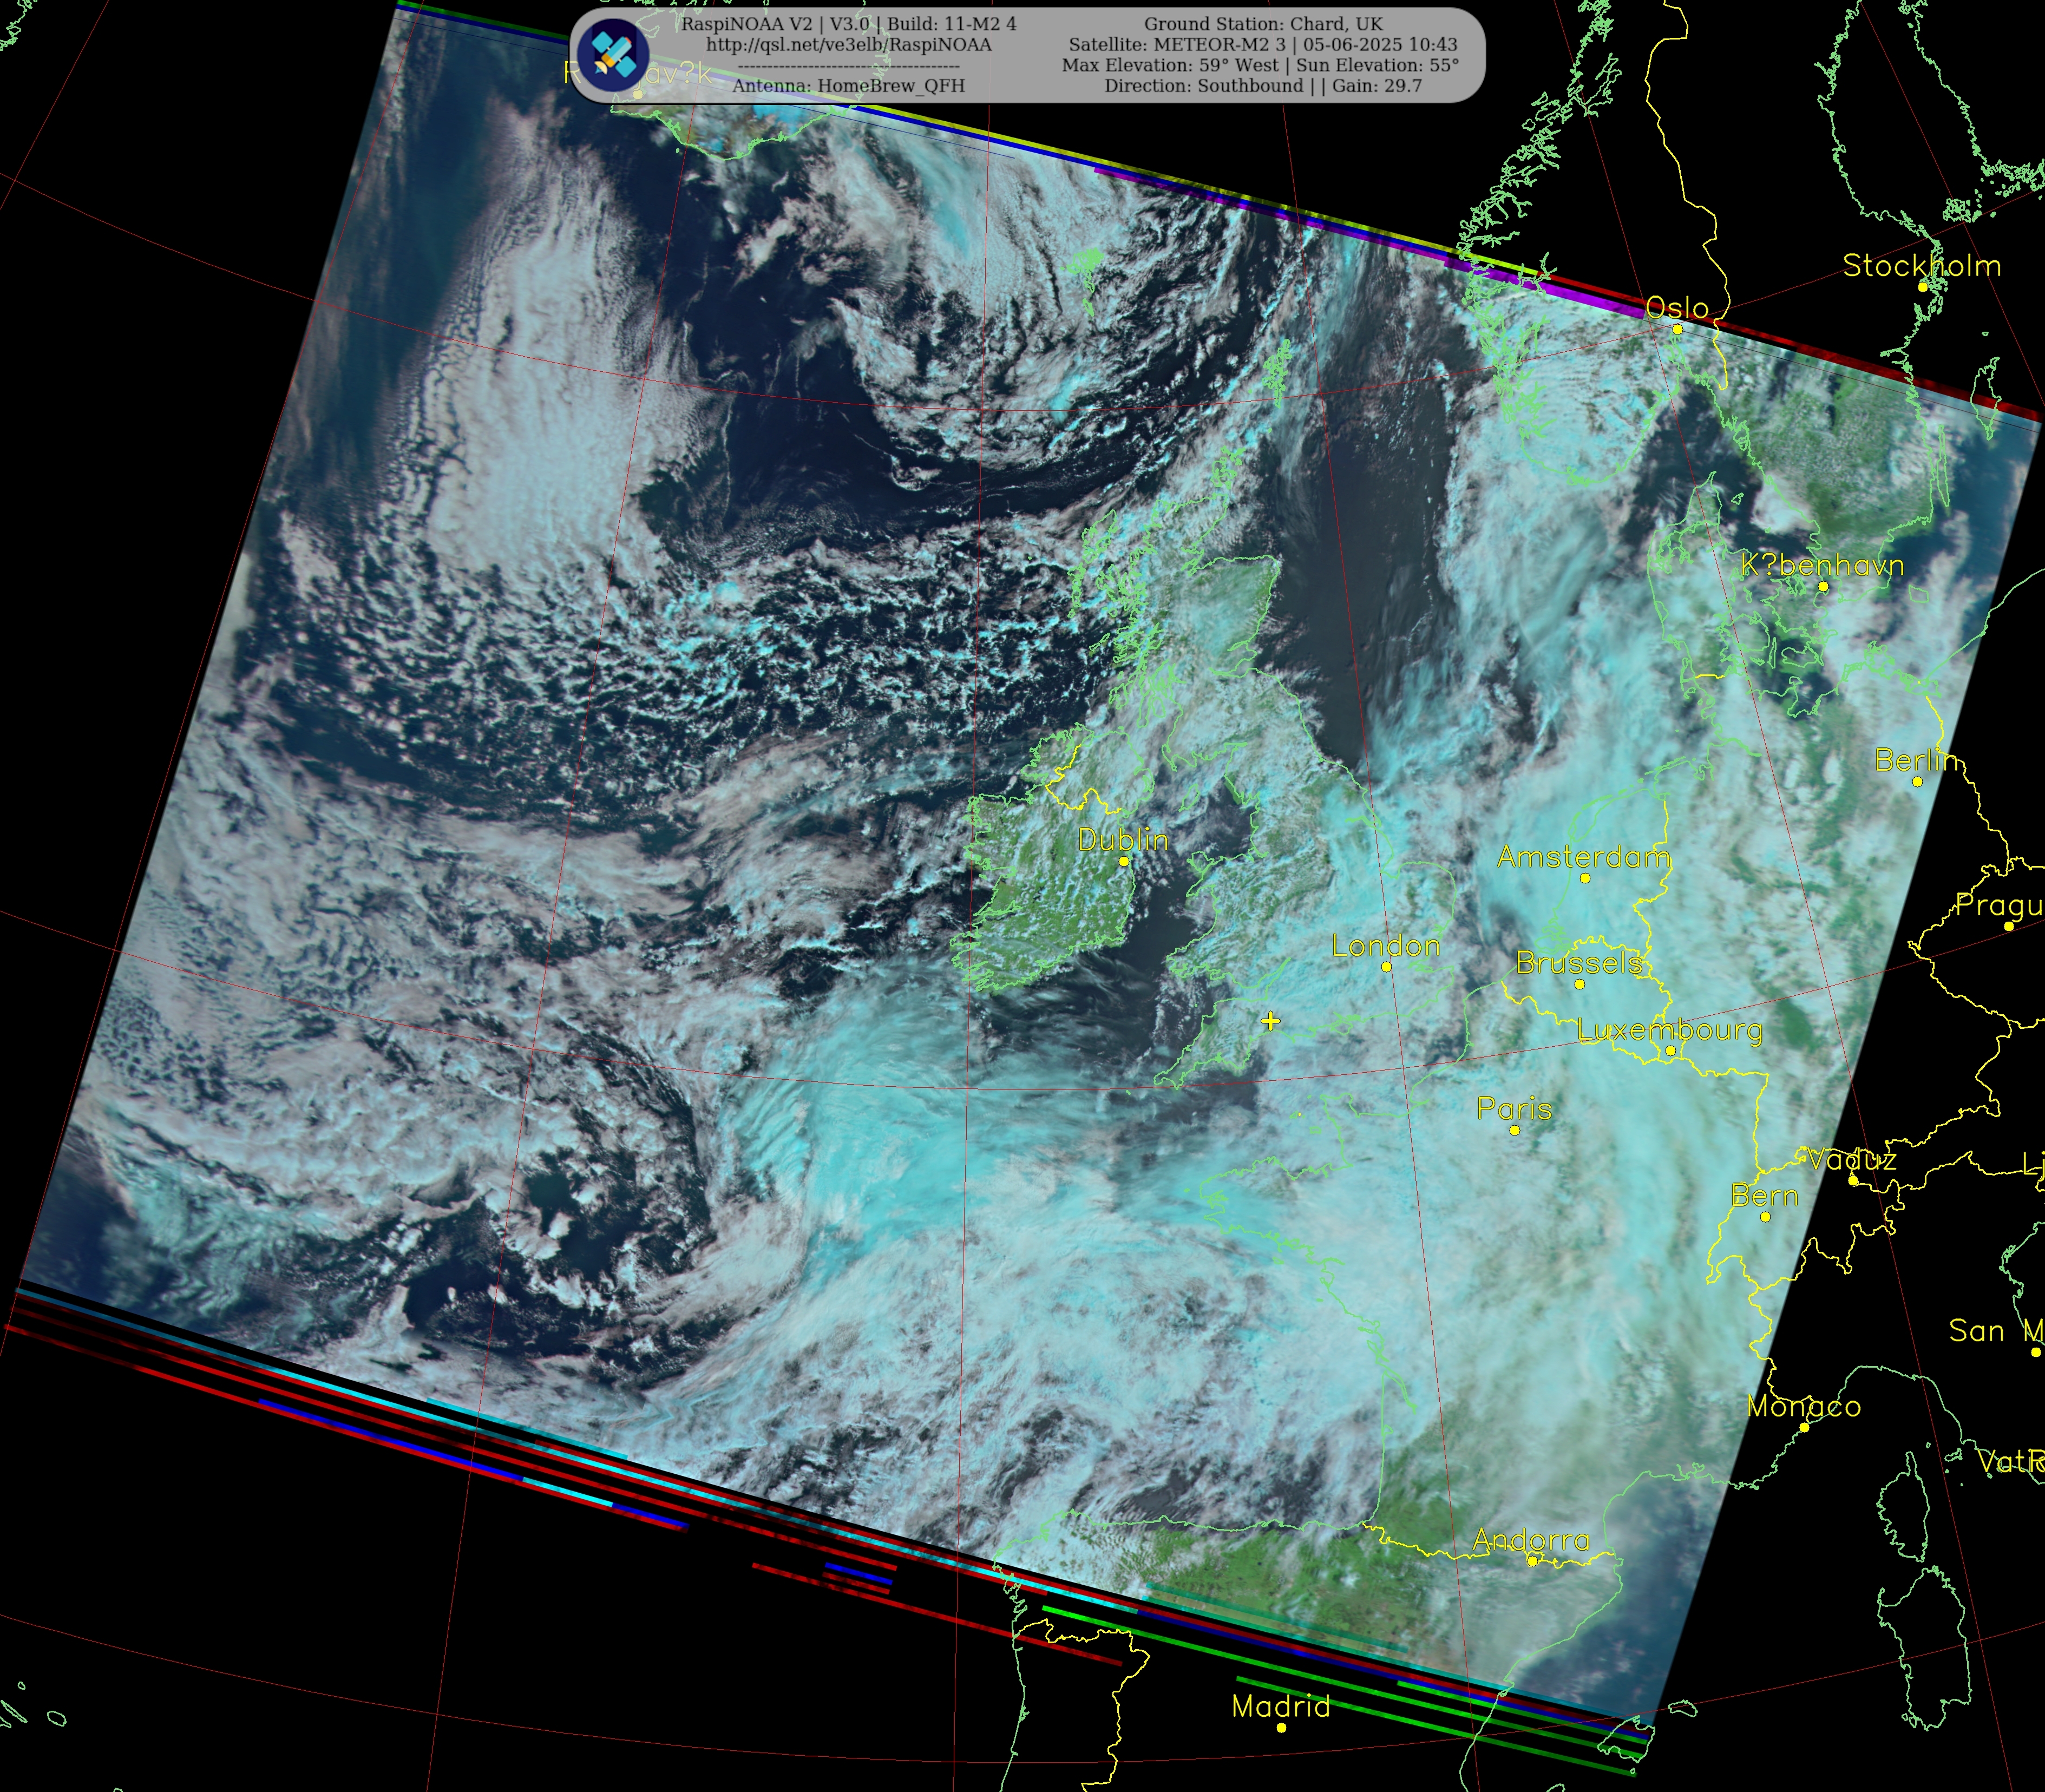Viewport: 2045px width, 1792px height.
Task: Click the Vaduz map label
Action: coord(1852,1160)
